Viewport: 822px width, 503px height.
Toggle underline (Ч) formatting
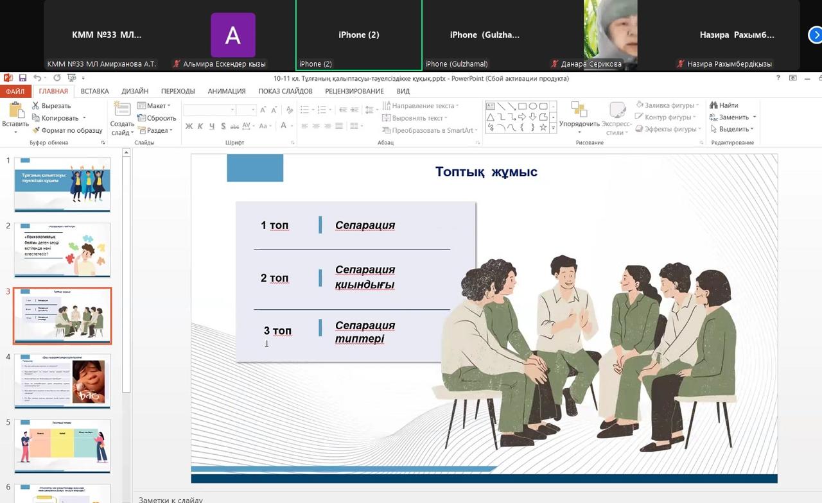click(x=211, y=126)
